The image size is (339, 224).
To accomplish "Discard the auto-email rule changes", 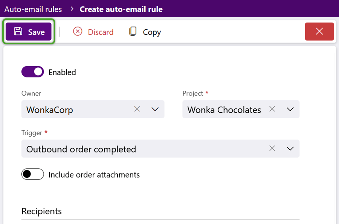I will [x=93, y=32].
